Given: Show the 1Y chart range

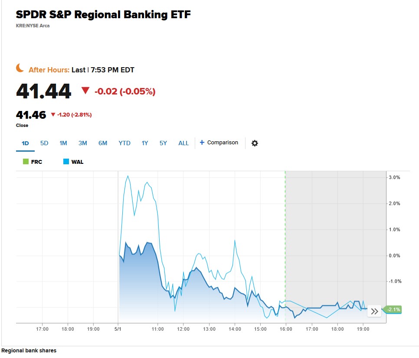Looking at the screenshot, I should click(145, 143).
